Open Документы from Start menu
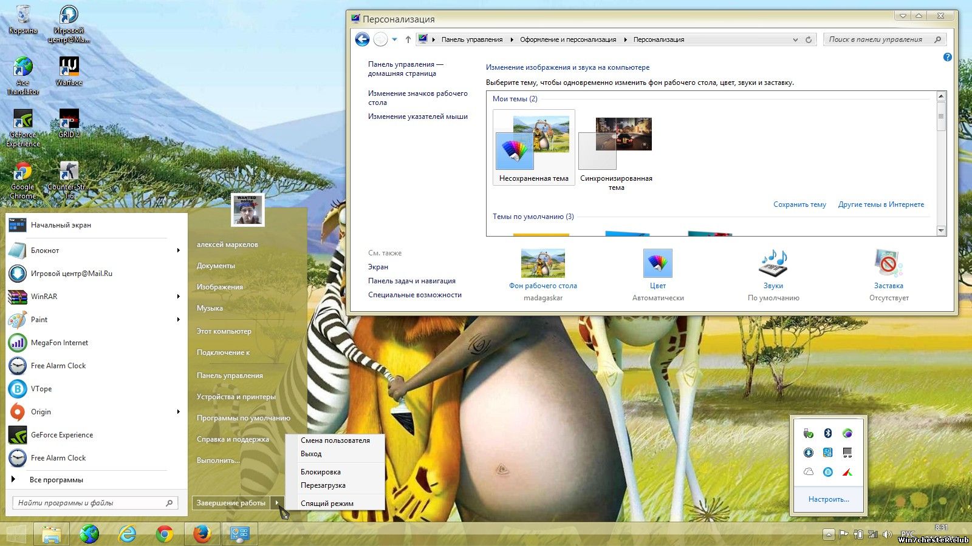The image size is (972, 546). click(x=216, y=266)
